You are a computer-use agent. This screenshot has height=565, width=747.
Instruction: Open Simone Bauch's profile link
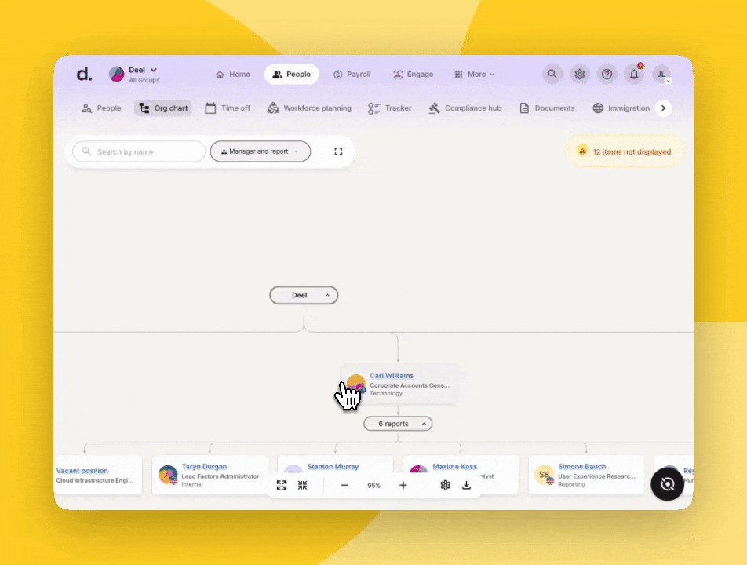581,466
